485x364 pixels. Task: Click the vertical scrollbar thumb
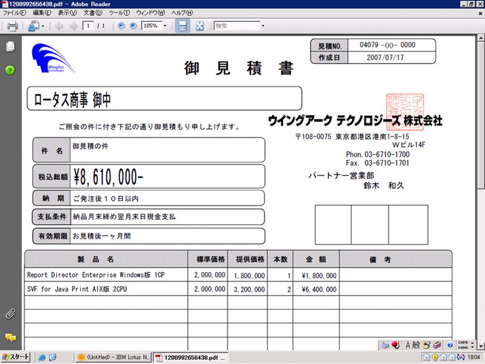[481, 115]
